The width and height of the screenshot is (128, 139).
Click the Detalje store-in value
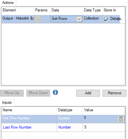[x=116, y=19]
